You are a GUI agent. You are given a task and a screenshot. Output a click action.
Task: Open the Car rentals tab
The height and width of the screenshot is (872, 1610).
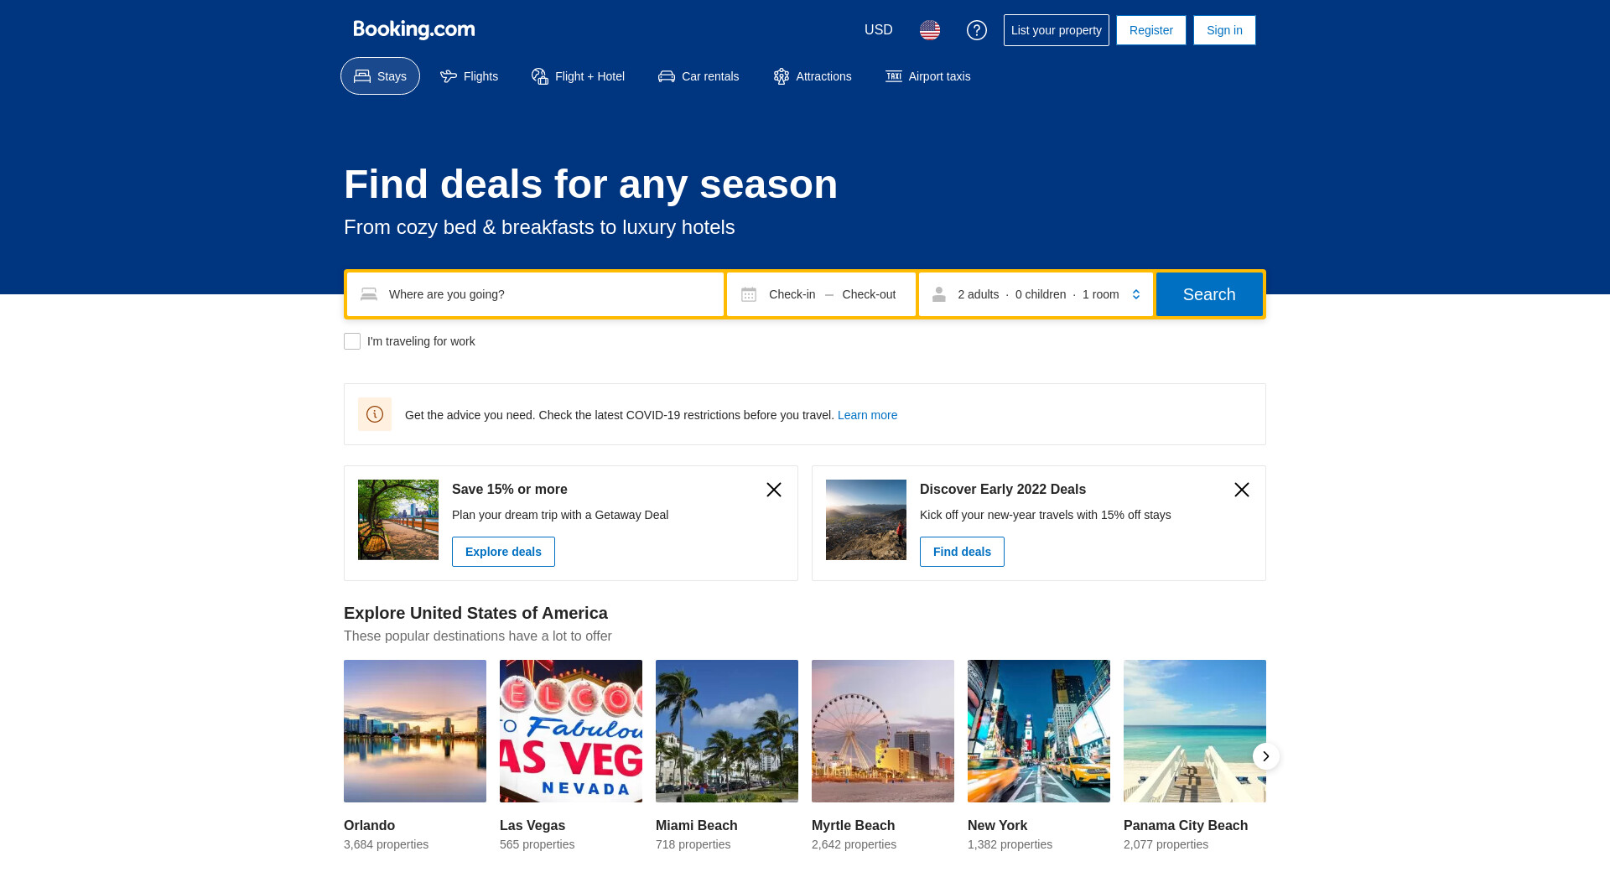pos(699,76)
